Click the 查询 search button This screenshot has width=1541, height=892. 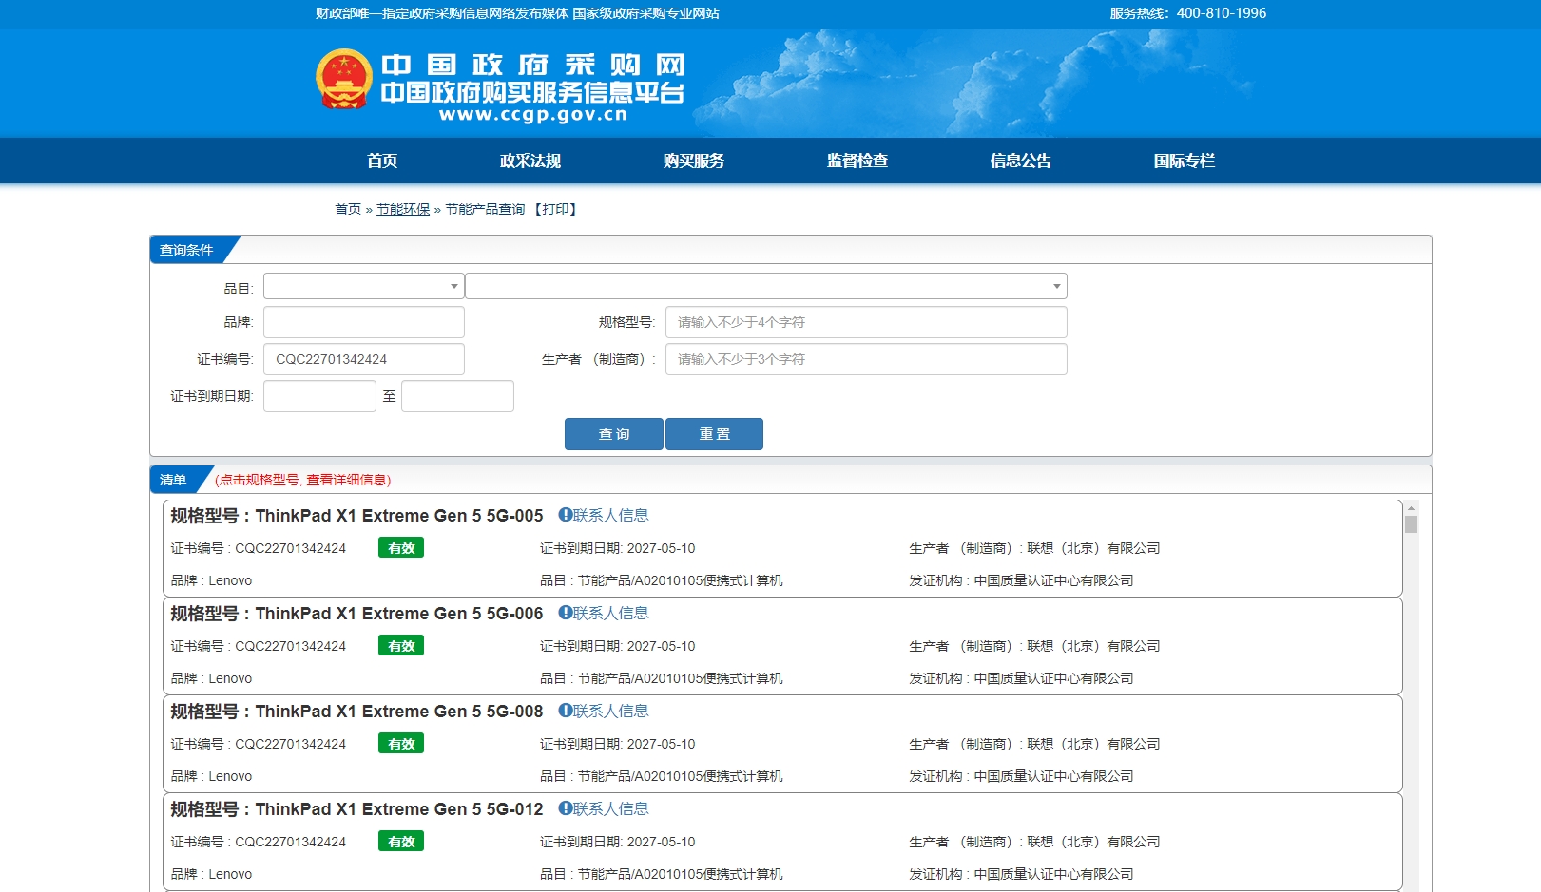[614, 434]
